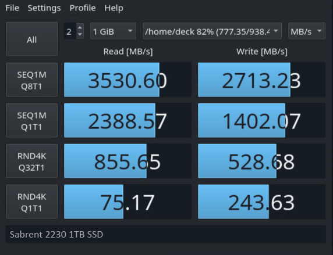Expand the /home/deck drive selector
The width and height of the screenshot is (333, 255).
(212, 31)
